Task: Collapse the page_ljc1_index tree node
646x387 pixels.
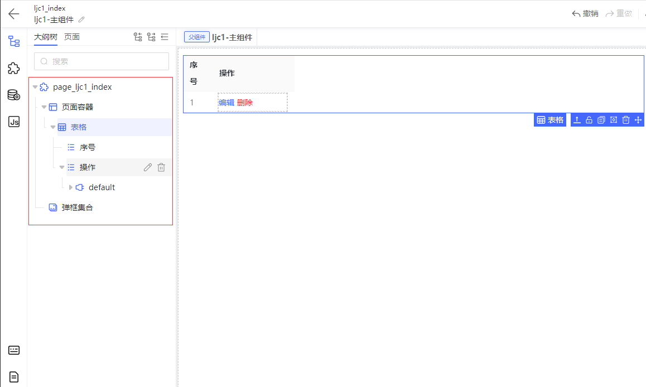Action: coord(35,88)
